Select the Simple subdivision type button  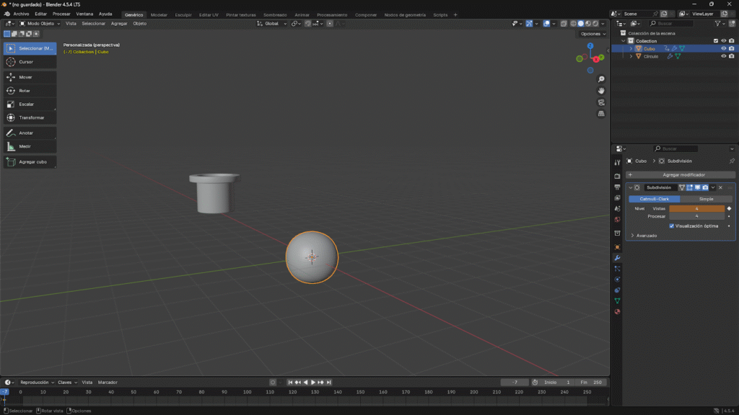706,199
